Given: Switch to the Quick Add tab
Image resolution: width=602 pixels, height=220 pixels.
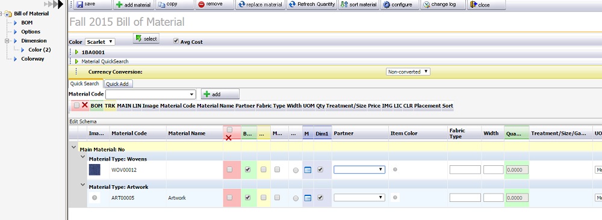Looking at the screenshot, I should click(x=117, y=84).
